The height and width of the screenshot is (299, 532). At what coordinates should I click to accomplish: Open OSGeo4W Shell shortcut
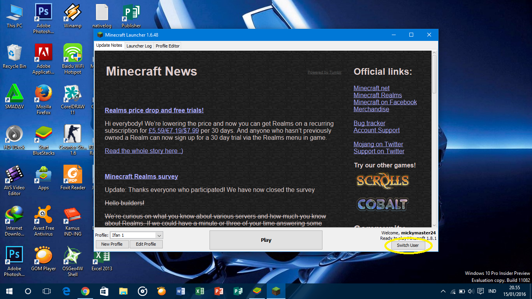(x=72, y=262)
